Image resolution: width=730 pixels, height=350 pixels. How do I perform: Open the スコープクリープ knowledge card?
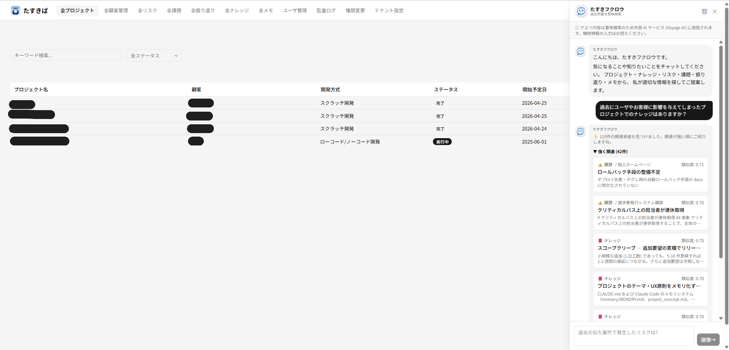click(x=651, y=251)
